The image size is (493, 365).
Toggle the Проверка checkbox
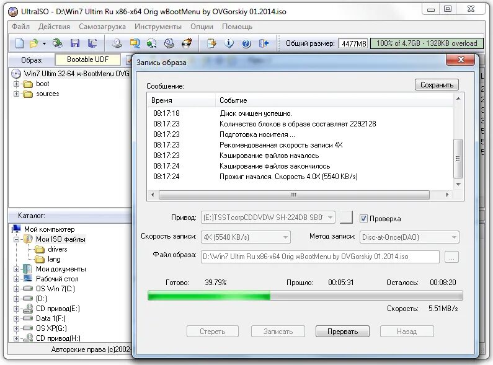pyautogui.click(x=363, y=219)
